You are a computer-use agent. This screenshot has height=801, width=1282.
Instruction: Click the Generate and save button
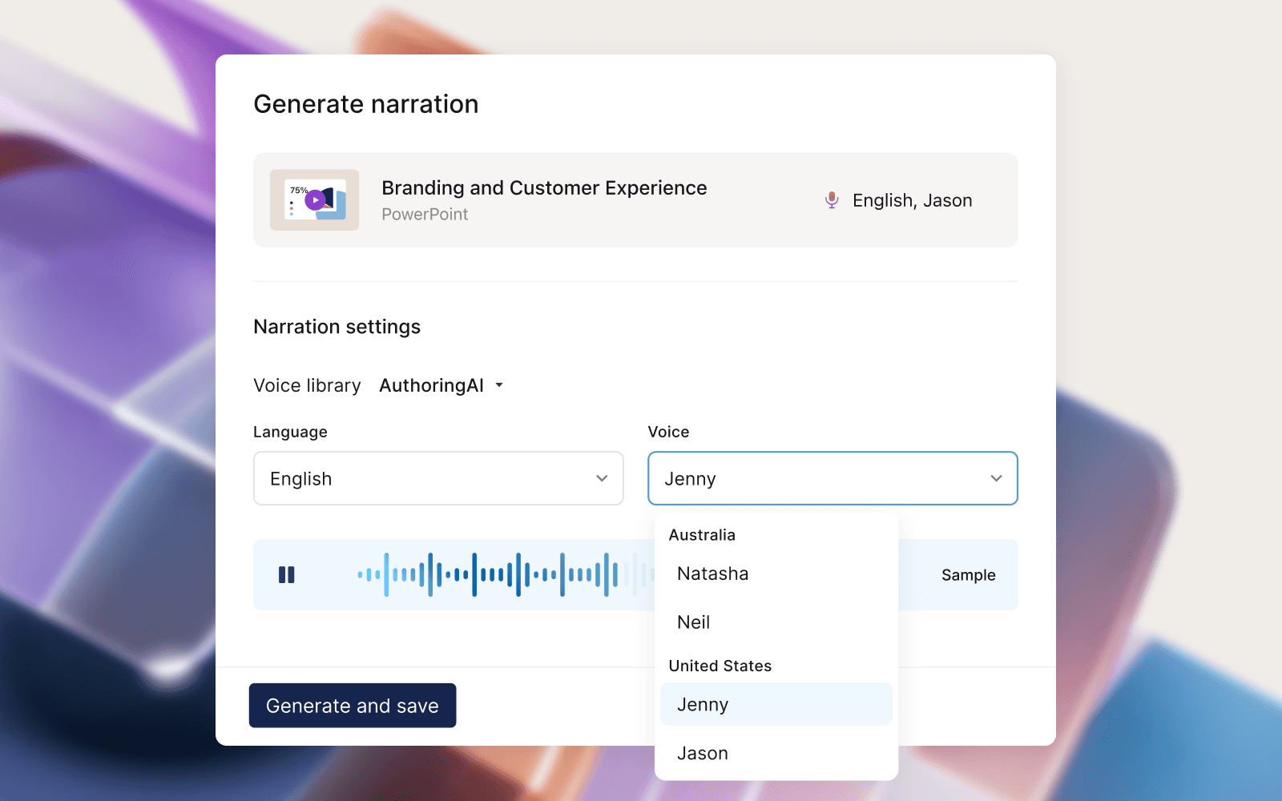tap(353, 706)
